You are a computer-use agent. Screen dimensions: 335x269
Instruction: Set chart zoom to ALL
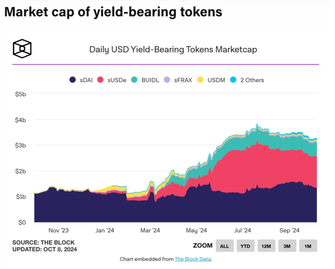(225, 246)
